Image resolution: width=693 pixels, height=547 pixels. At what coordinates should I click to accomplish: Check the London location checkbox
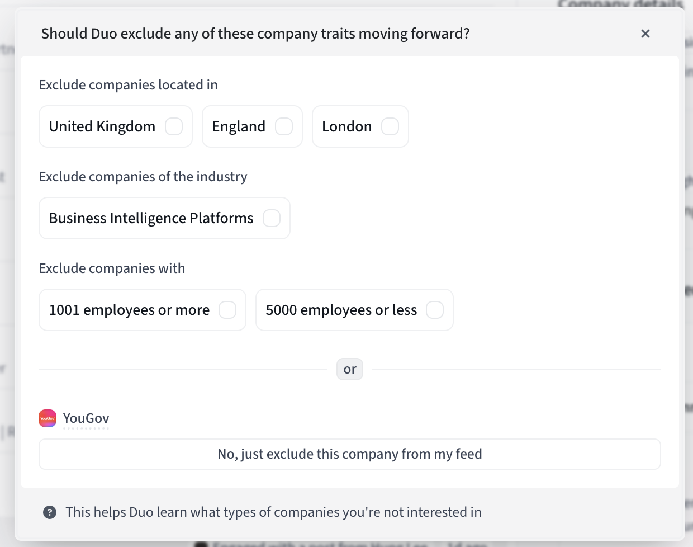point(390,126)
